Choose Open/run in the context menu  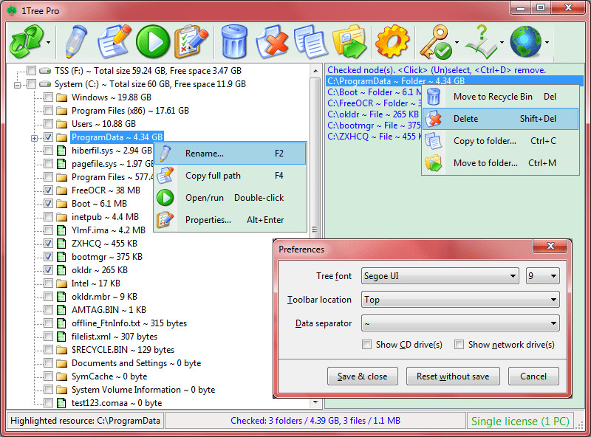point(230,198)
